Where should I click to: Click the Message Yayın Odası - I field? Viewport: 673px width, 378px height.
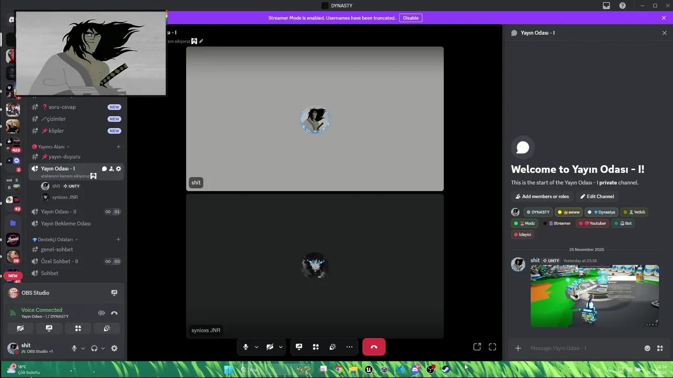point(584,348)
